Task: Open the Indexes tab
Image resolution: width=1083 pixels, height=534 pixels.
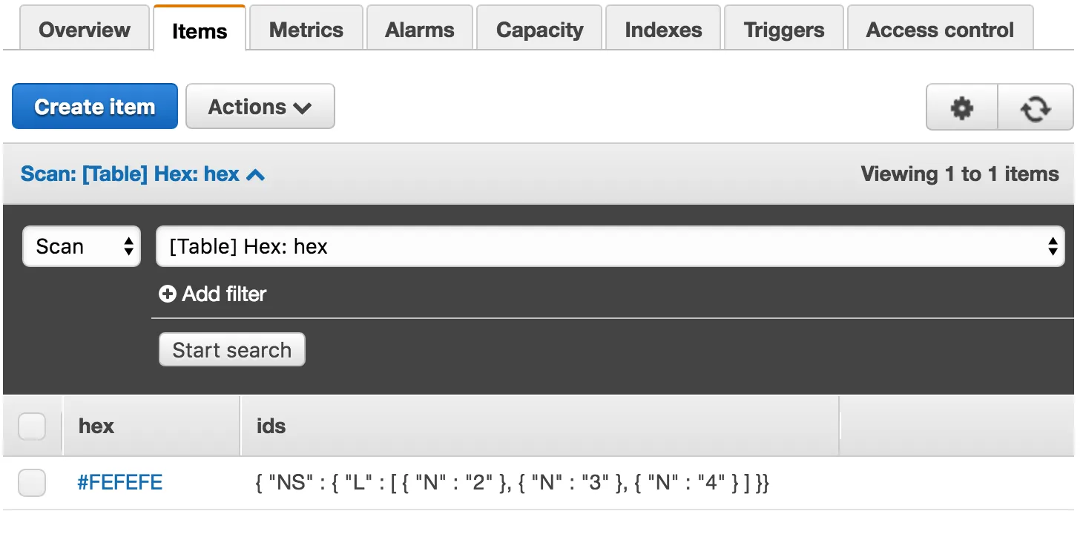Action: 663,30
